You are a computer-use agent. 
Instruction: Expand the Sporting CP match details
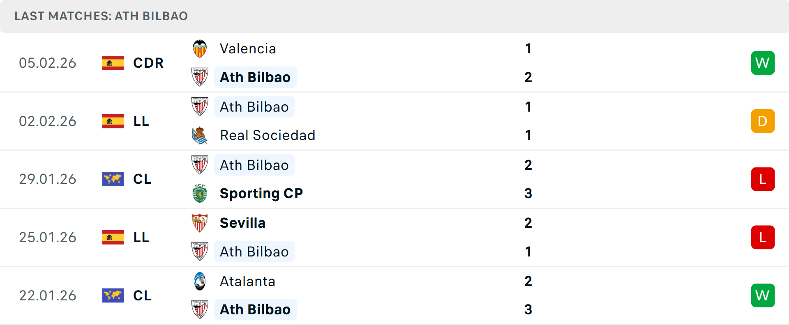[394, 179]
